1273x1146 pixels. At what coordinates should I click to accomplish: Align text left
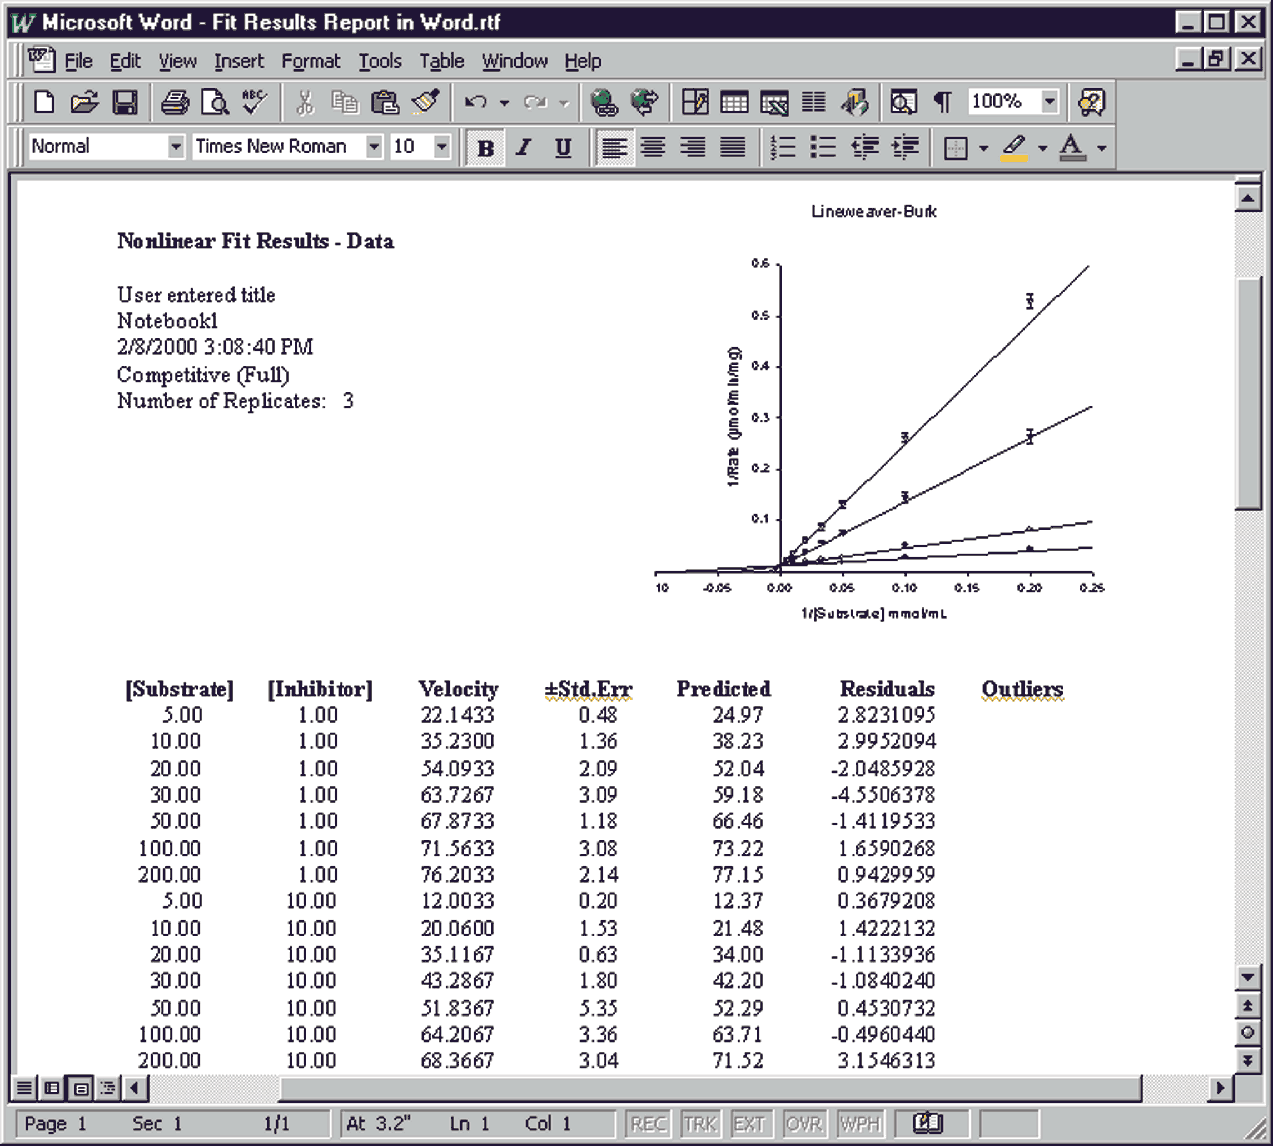(614, 148)
